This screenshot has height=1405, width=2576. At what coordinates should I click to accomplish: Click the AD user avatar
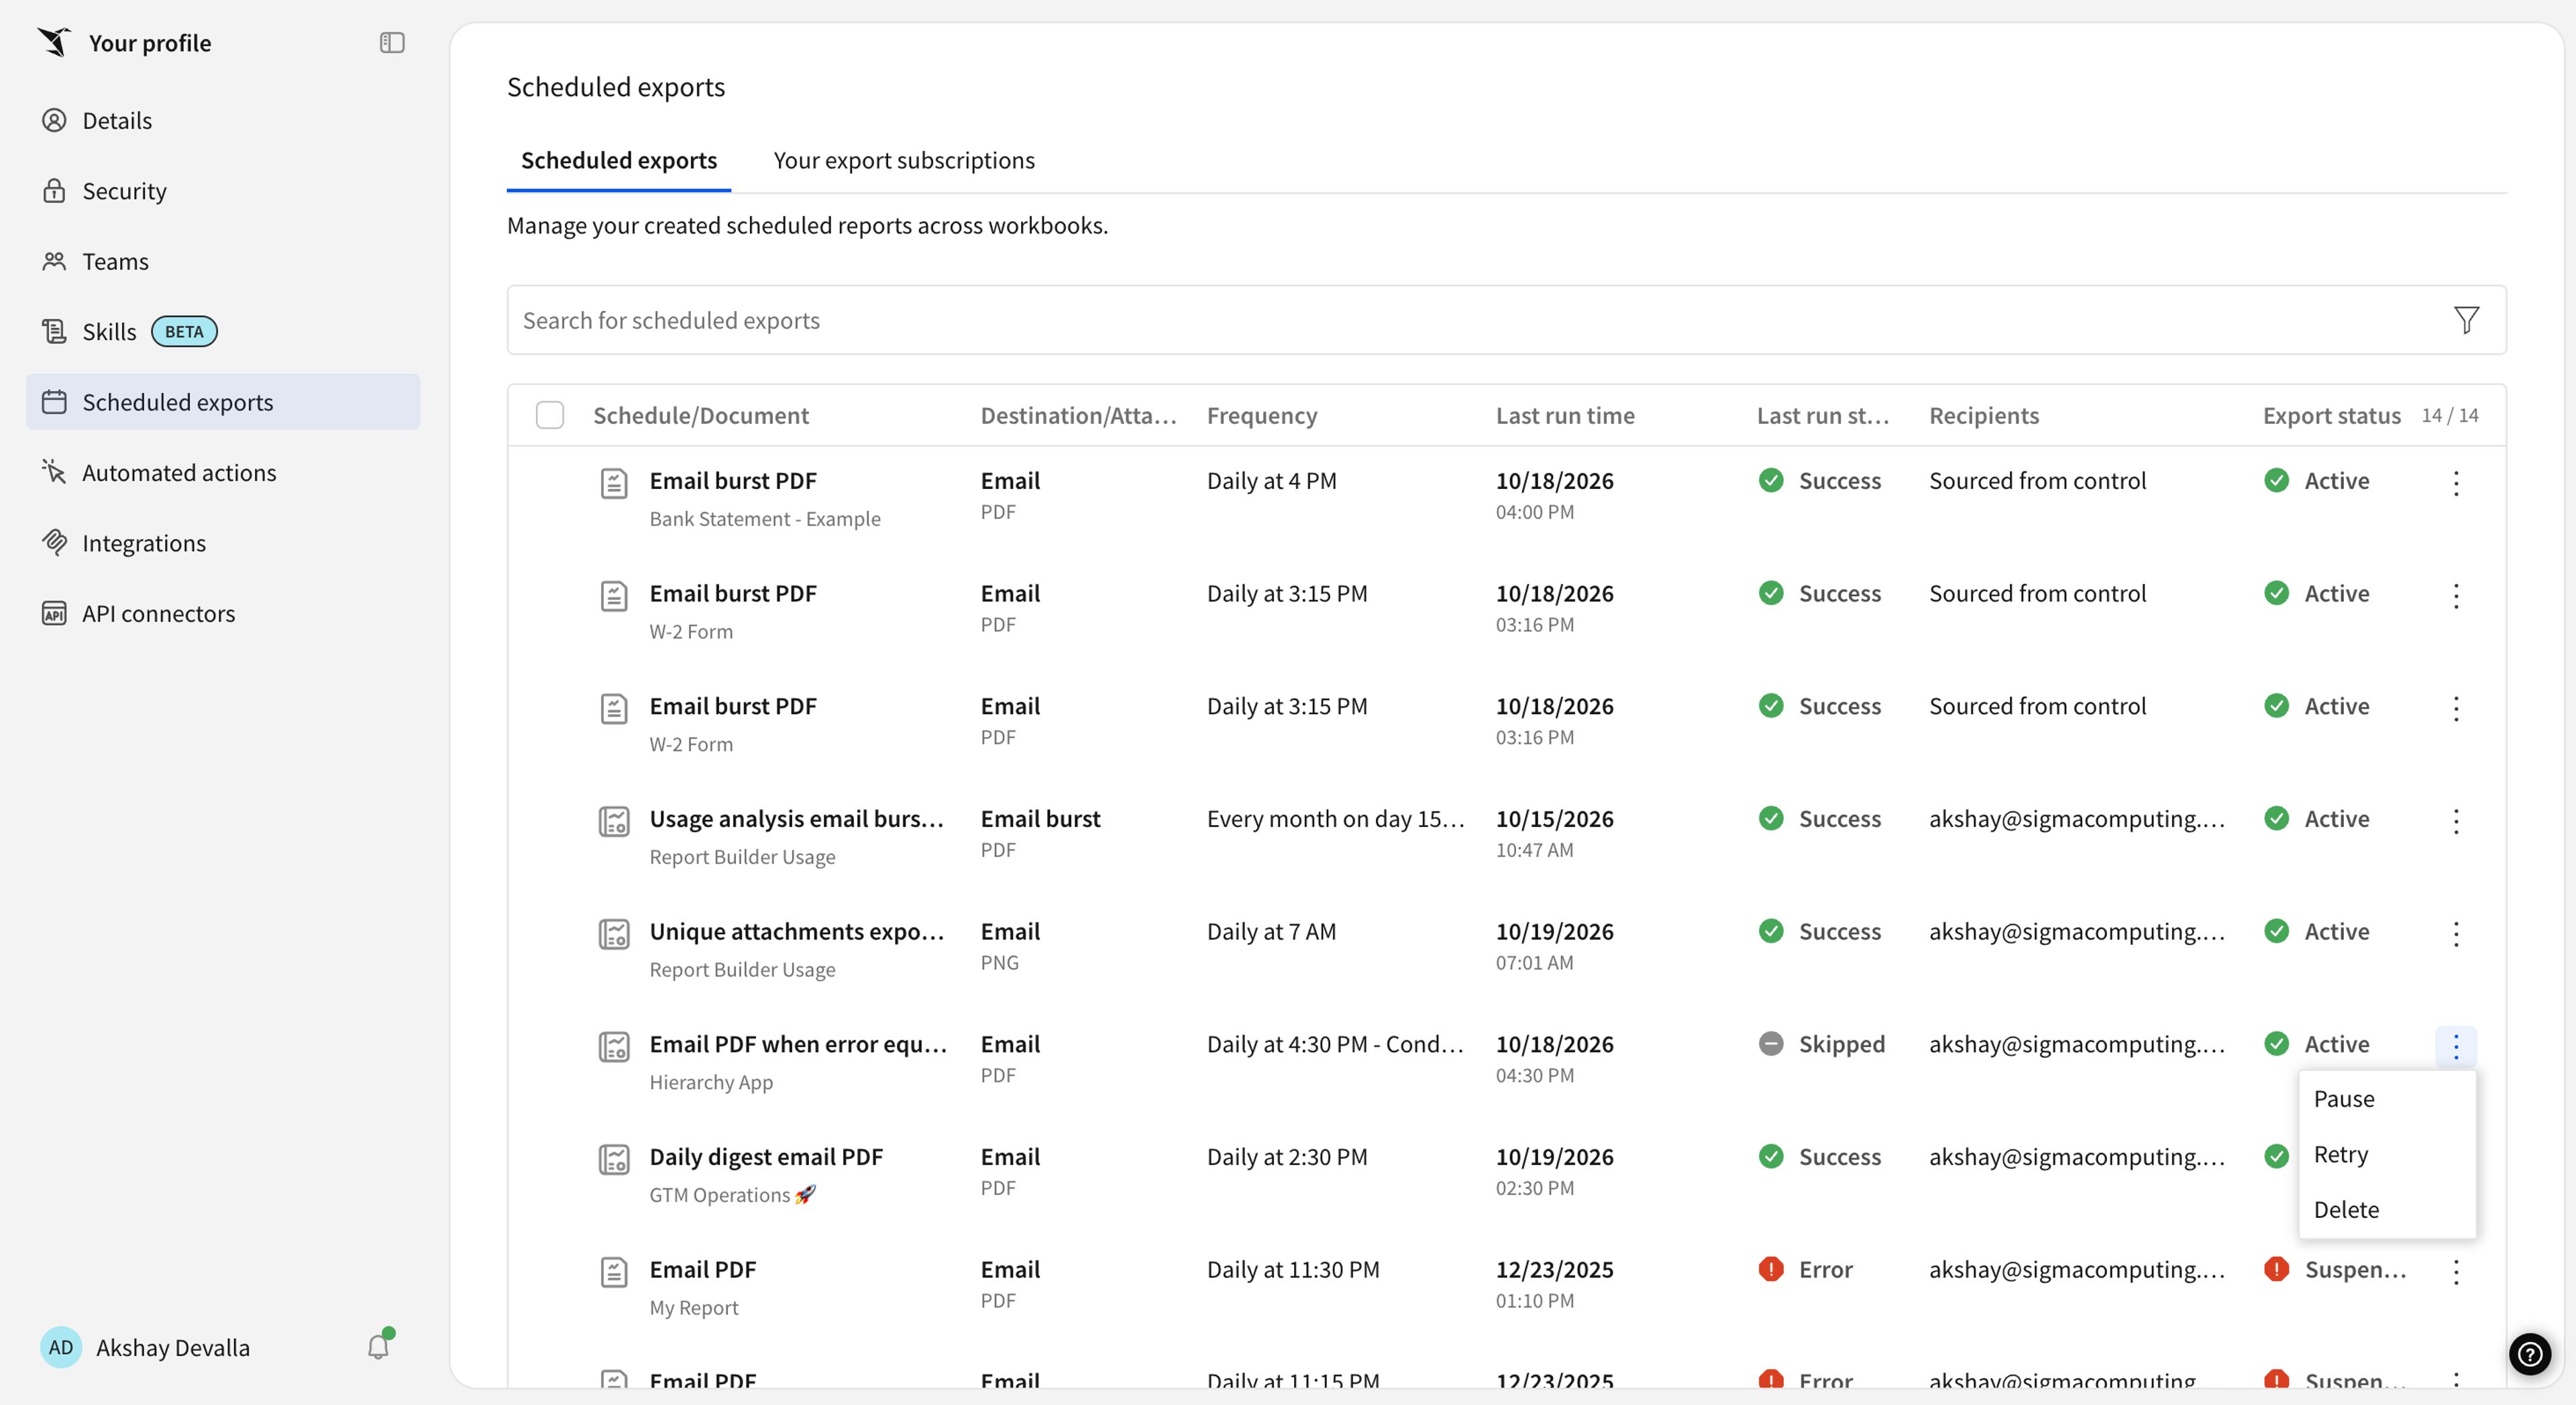tap(61, 1347)
